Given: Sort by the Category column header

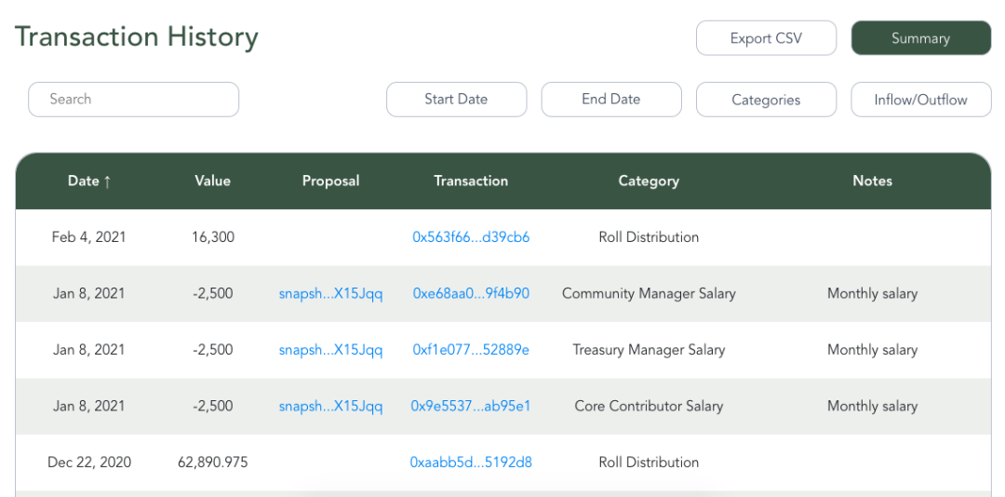Looking at the screenshot, I should coord(649,181).
